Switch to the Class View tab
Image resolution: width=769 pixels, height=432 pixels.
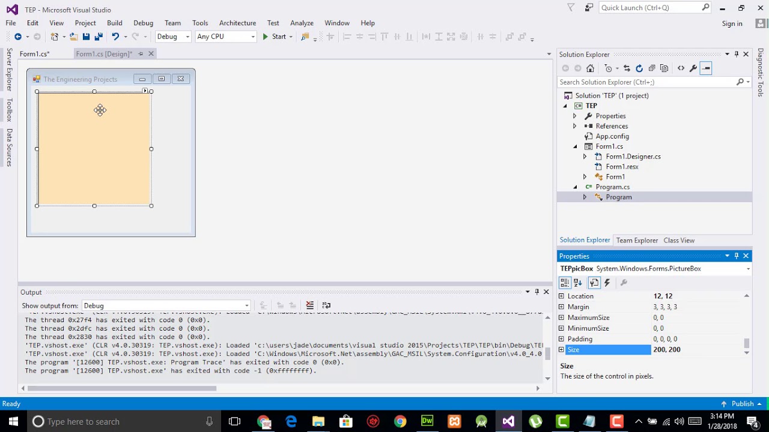point(679,240)
